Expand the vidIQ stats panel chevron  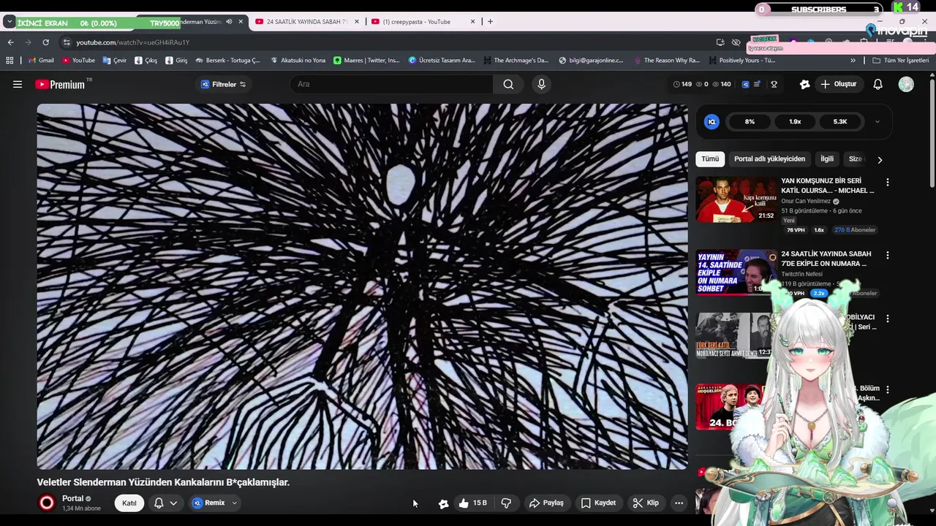877,122
